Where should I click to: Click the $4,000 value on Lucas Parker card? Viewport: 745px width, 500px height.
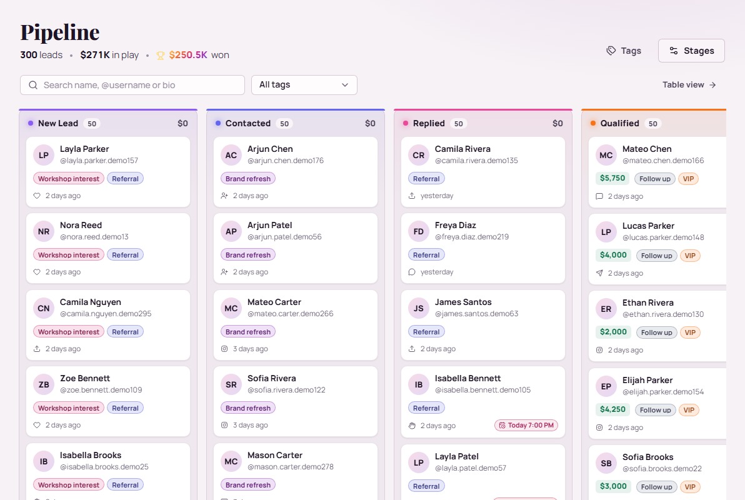click(613, 255)
